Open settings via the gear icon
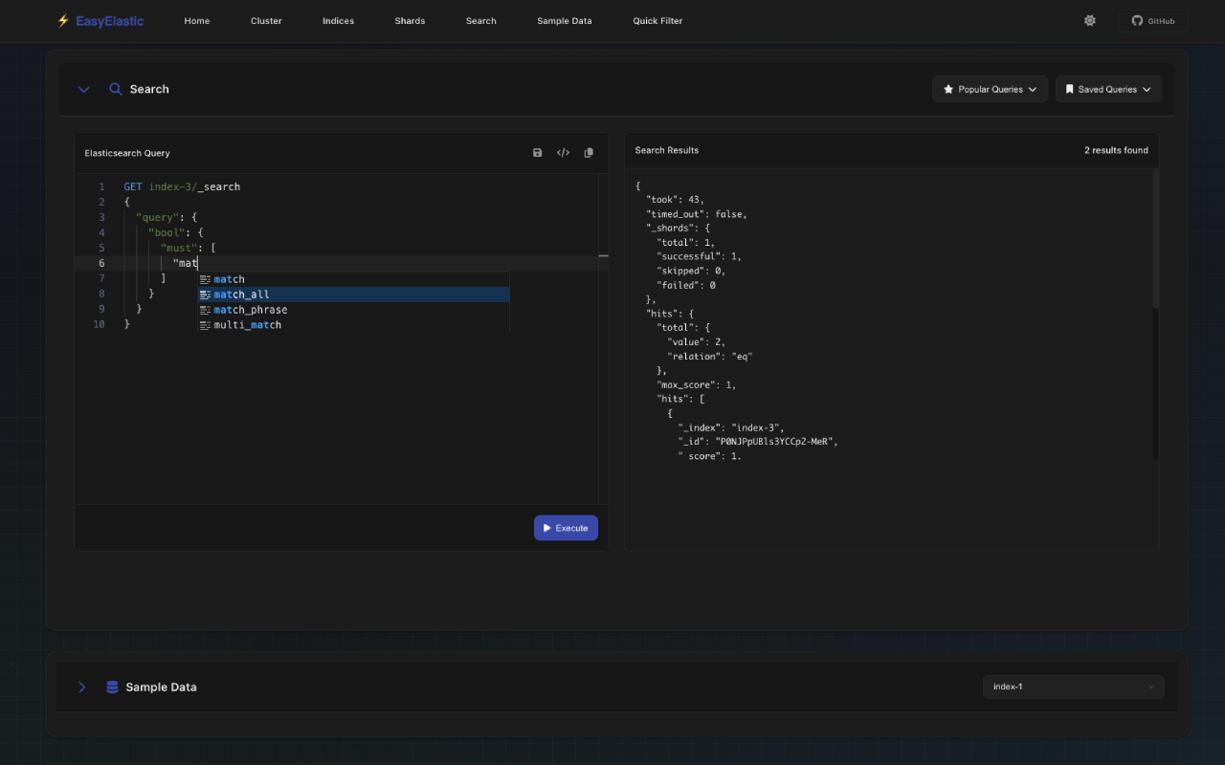Image resolution: width=1225 pixels, height=765 pixels. click(x=1089, y=20)
